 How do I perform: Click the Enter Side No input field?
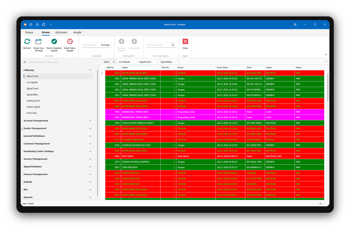click(x=91, y=45)
